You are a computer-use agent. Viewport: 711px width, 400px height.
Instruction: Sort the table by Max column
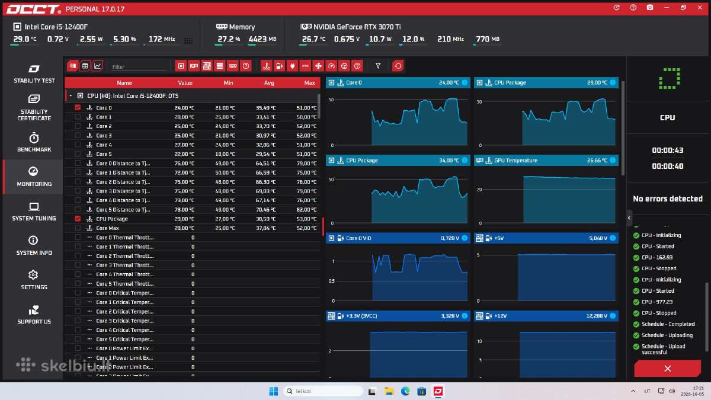309,83
